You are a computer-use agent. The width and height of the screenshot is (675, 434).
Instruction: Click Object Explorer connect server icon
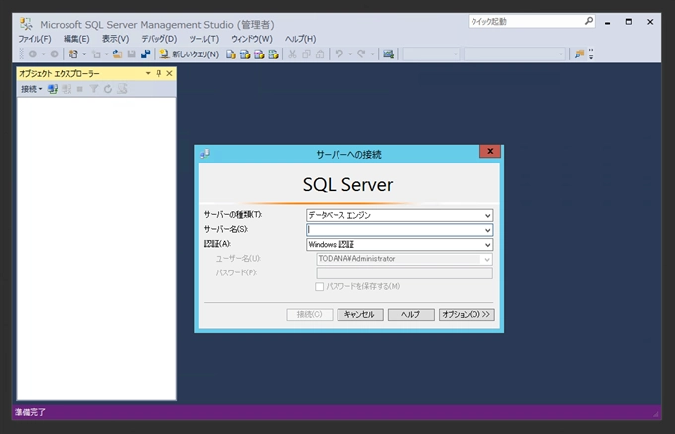[53, 89]
